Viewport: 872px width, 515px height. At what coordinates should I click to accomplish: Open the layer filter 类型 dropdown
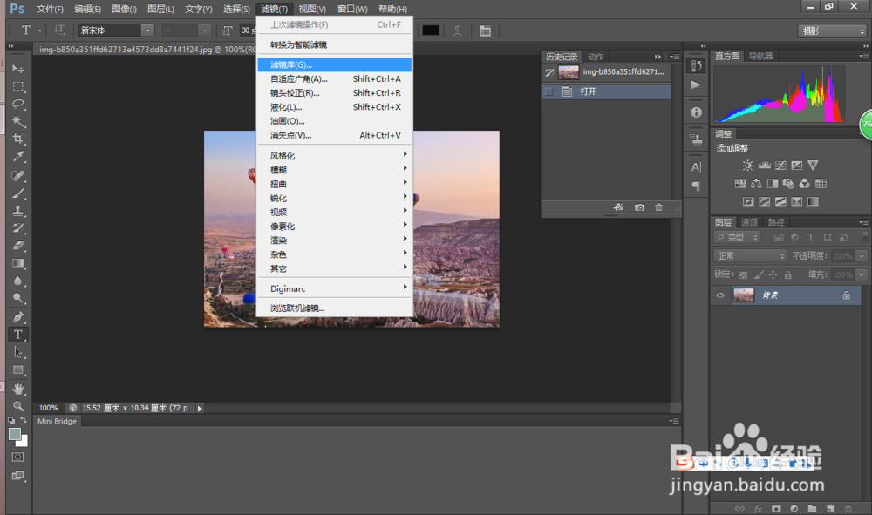pyautogui.click(x=737, y=237)
